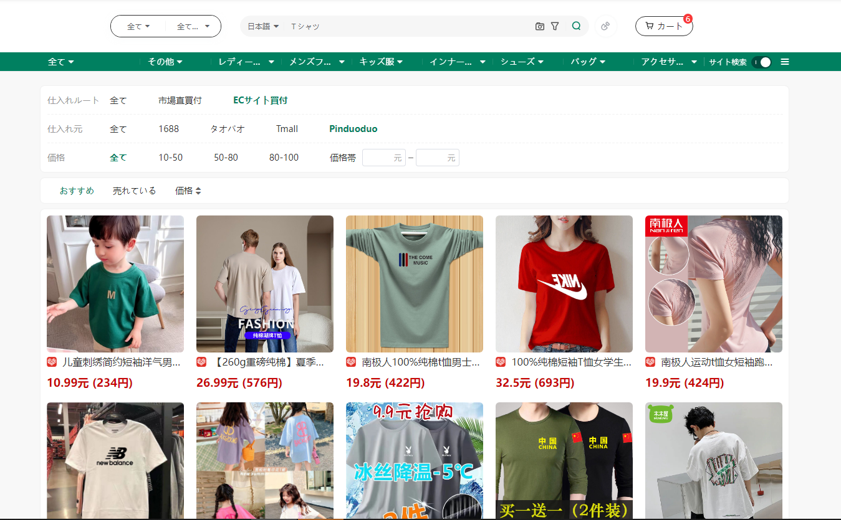Image resolution: width=841 pixels, height=520 pixels.
Task: Click the maximum price input field
Action: click(x=438, y=158)
